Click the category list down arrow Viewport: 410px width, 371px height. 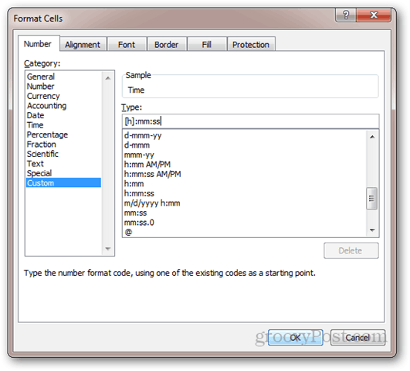pyautogui.click(x=108, y=249)
